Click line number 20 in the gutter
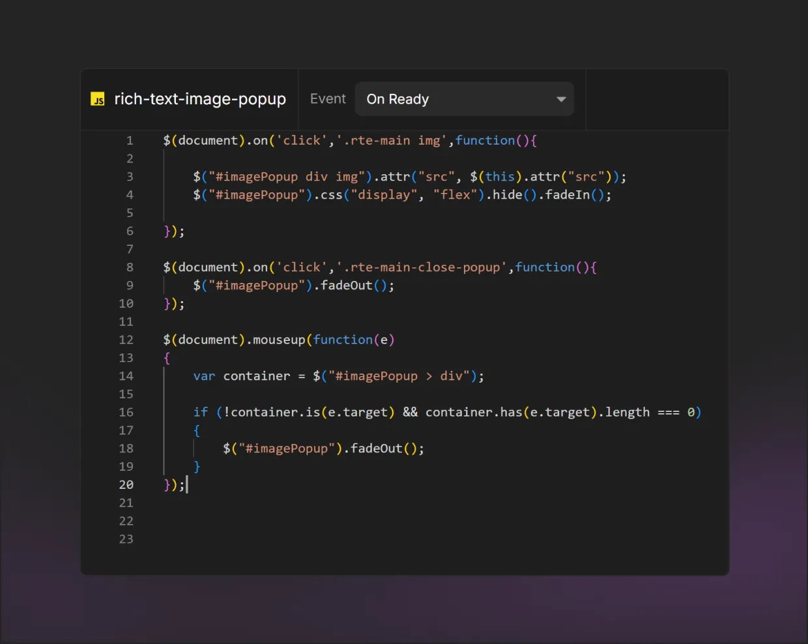This screenshot has width=808, height=644. pos(126,485)
